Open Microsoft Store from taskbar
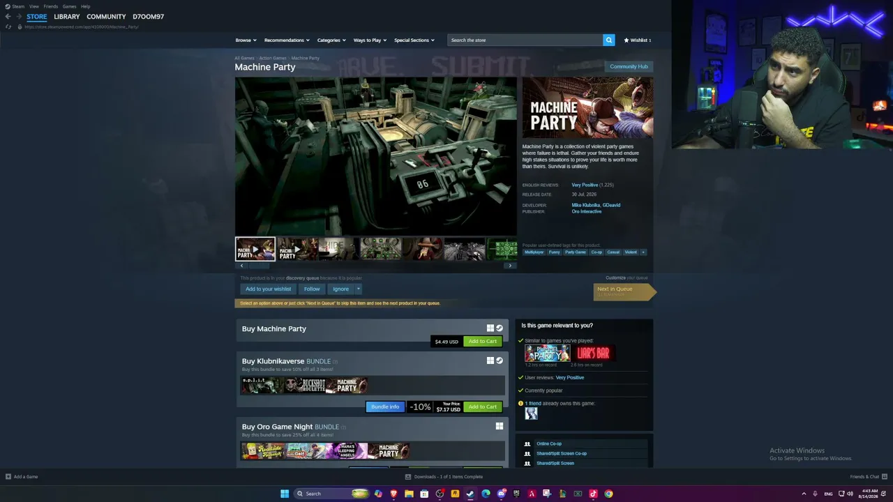 point(424,494)
